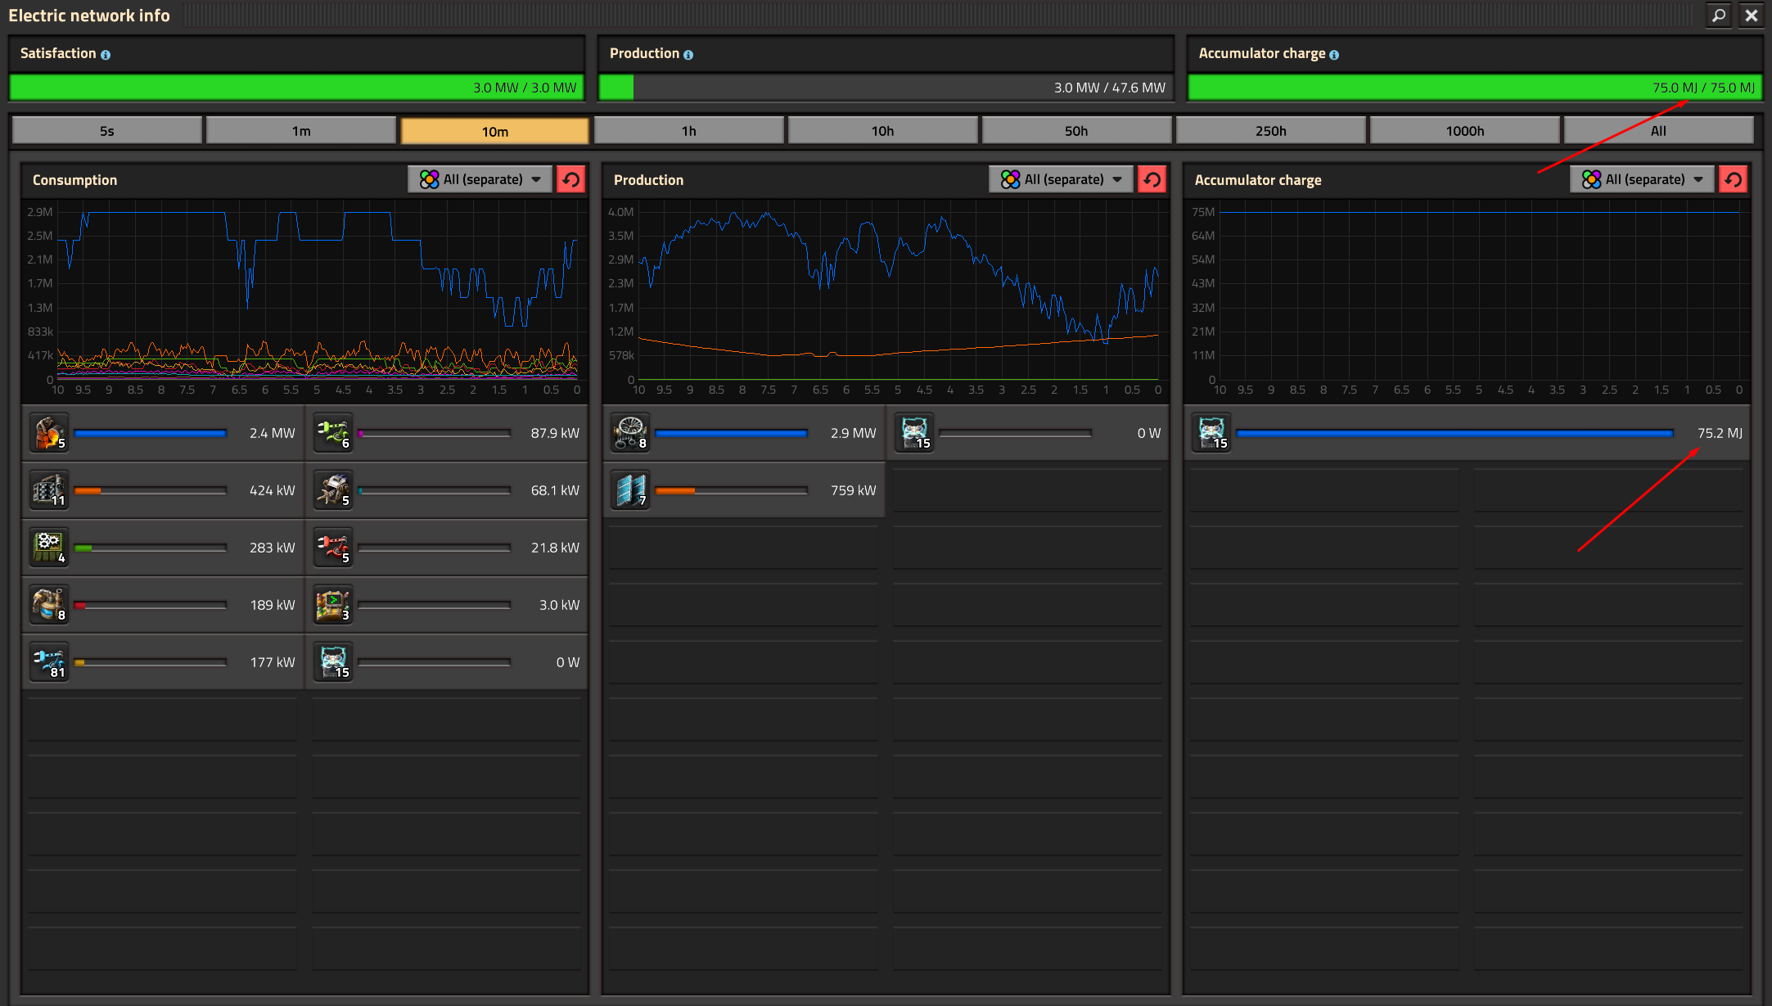This screenshot has width=1772, height=1006.
Task: Click the 759 kW value text
Action: (x=854, y=490)
